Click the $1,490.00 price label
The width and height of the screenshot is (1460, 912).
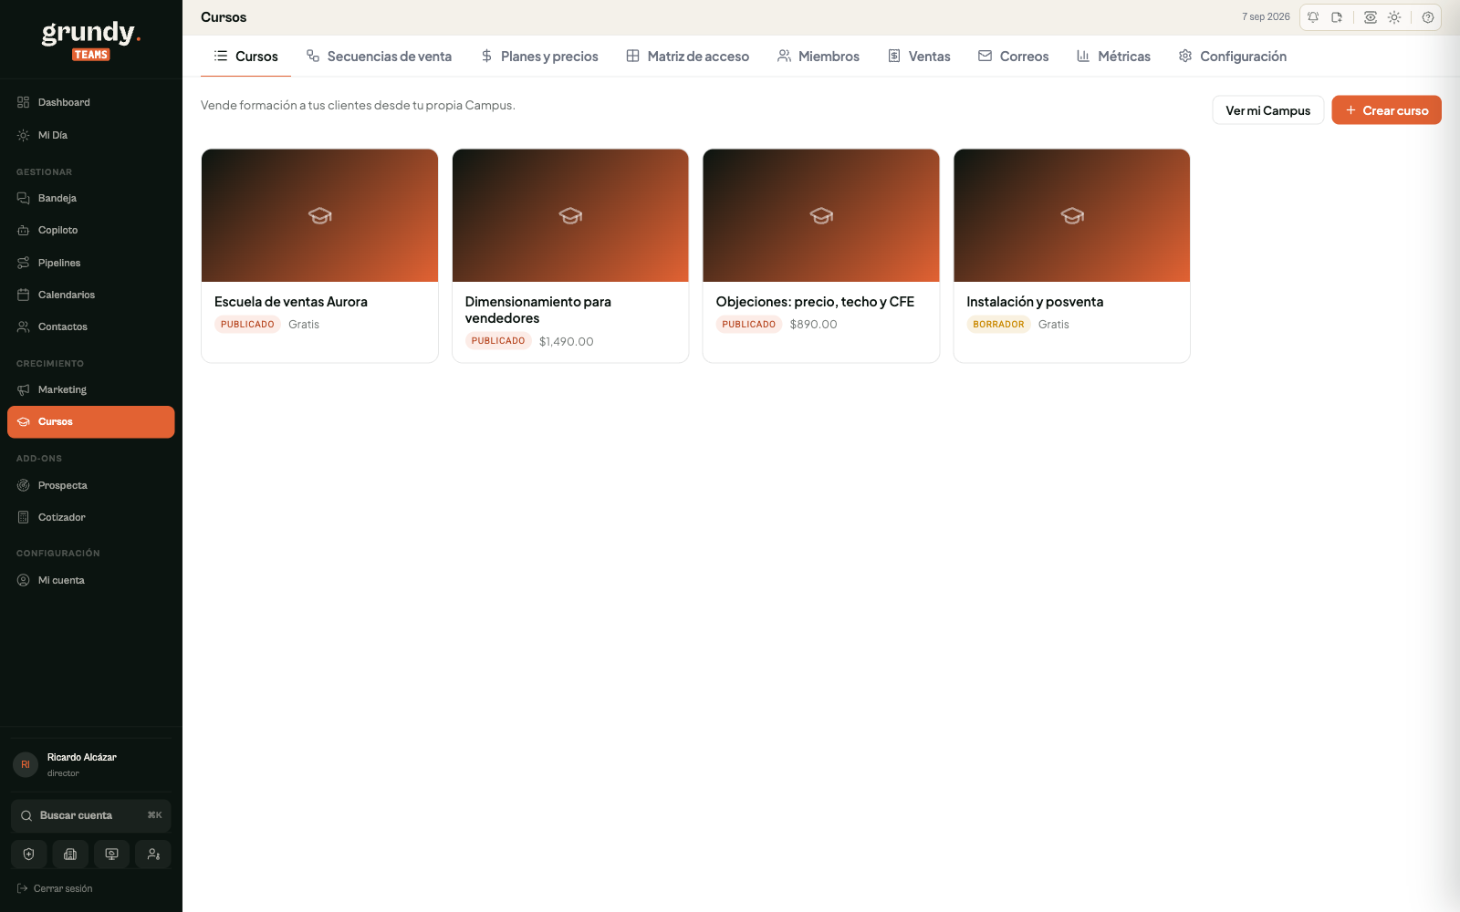[566, 342]
